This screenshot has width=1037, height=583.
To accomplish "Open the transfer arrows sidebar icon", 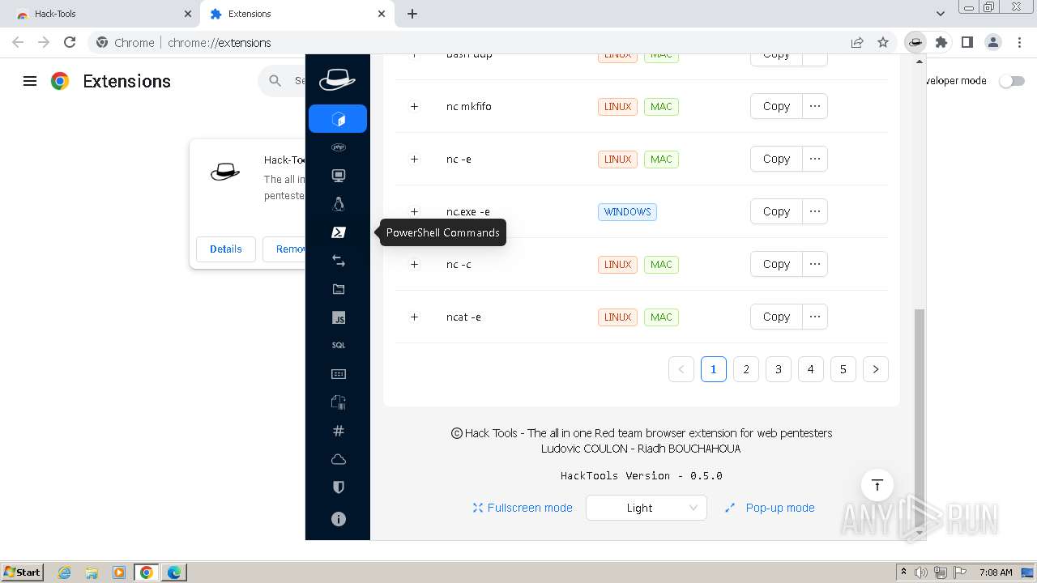I will [339, 261].
